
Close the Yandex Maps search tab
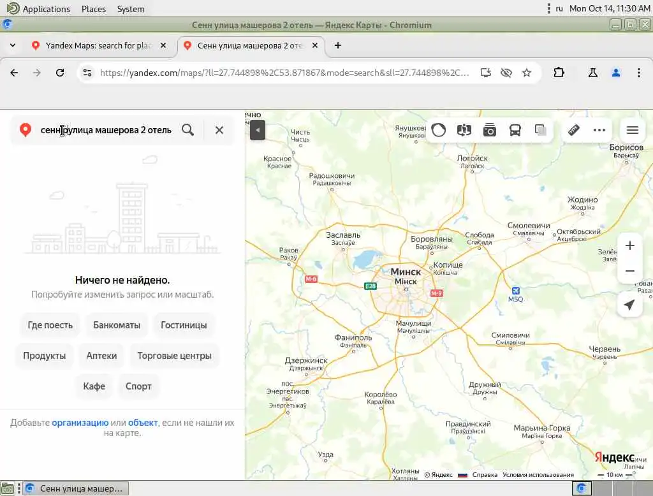point(163,45)
